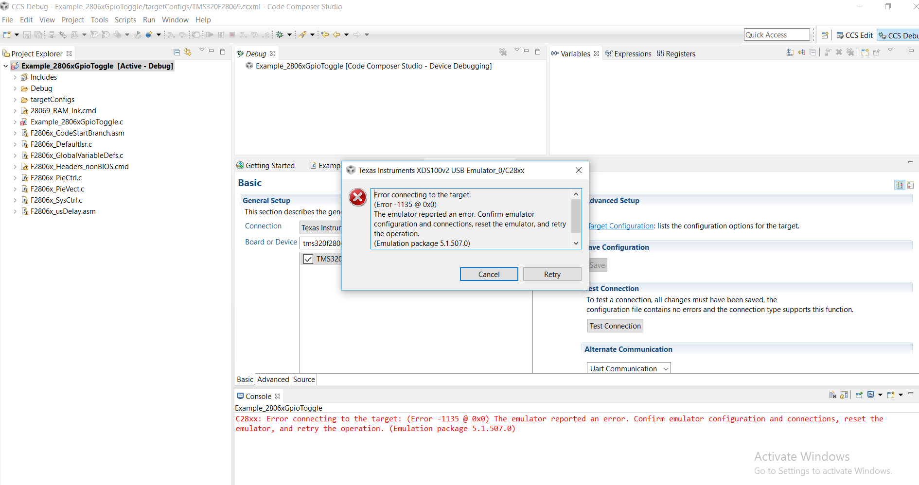Screen dimensions: 919x485
Task: Click the green bug Debug toolbar icon
Action: [x=280, y=35]
